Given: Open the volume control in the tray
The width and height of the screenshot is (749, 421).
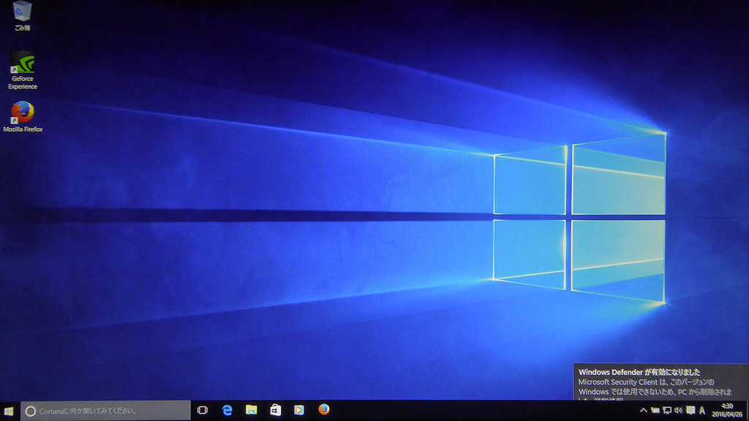Looking at the screenshot, I should (x=678, y=410).
